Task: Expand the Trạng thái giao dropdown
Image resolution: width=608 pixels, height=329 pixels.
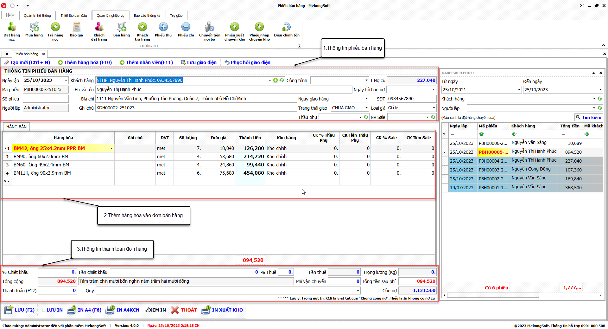Action: pos(366,108)
